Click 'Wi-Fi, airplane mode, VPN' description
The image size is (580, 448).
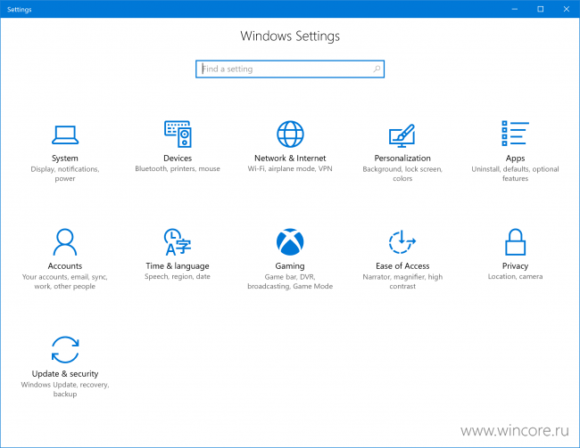(x=290, y=169)
